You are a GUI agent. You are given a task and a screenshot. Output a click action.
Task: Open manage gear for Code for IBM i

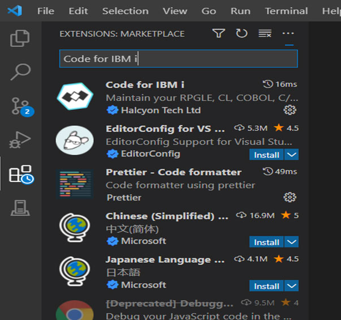click(290, 110)
